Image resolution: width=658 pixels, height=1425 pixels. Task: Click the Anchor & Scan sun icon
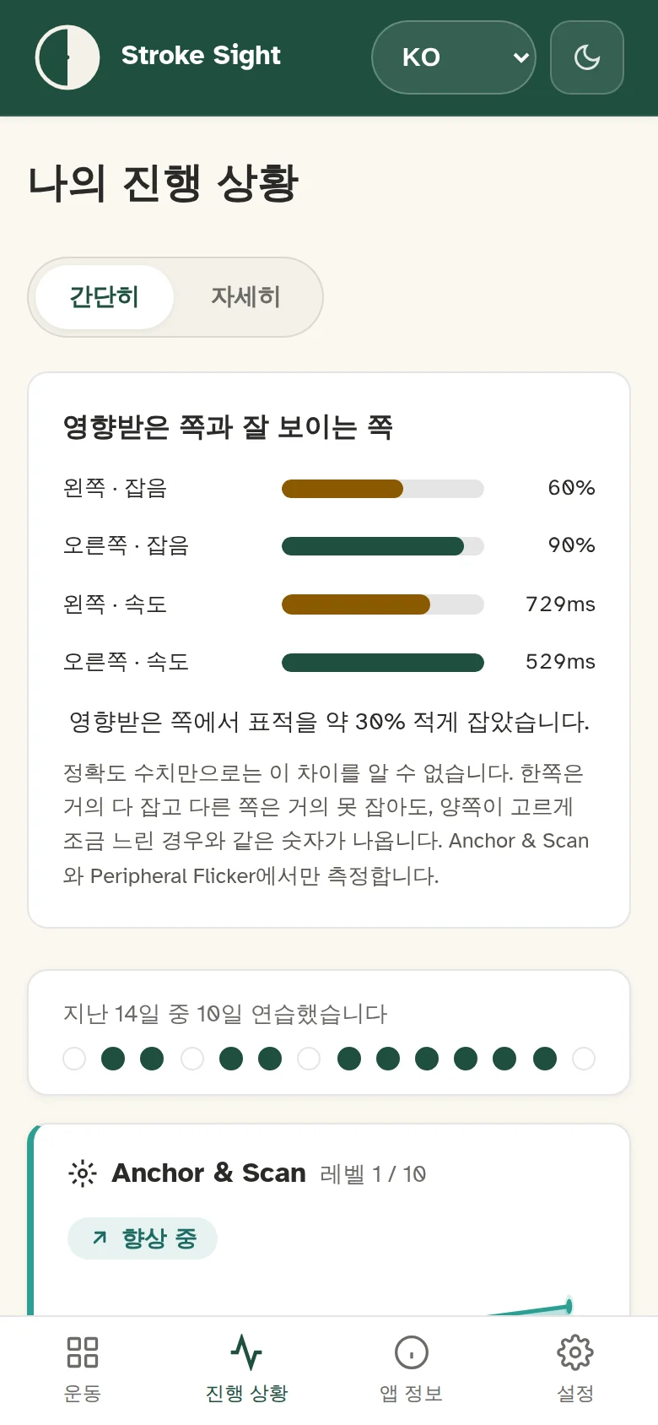point(83,1173)
